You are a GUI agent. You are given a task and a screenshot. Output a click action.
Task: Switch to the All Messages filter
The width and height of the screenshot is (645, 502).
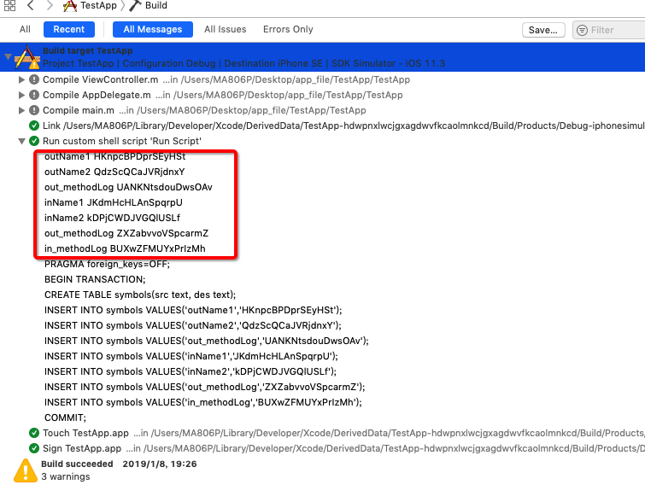pos(153,29)
